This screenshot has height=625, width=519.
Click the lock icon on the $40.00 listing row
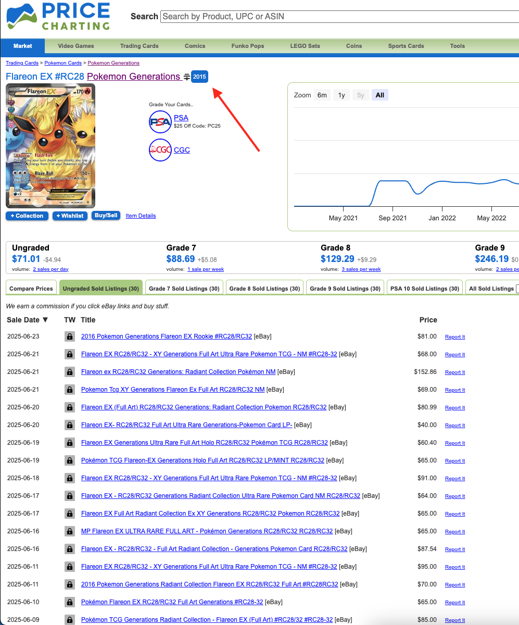[x=69, y=425]
